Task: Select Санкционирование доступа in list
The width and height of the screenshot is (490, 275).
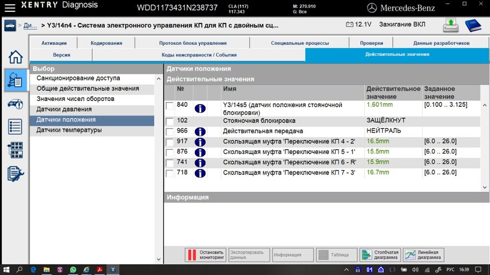Action: point(92,78)
